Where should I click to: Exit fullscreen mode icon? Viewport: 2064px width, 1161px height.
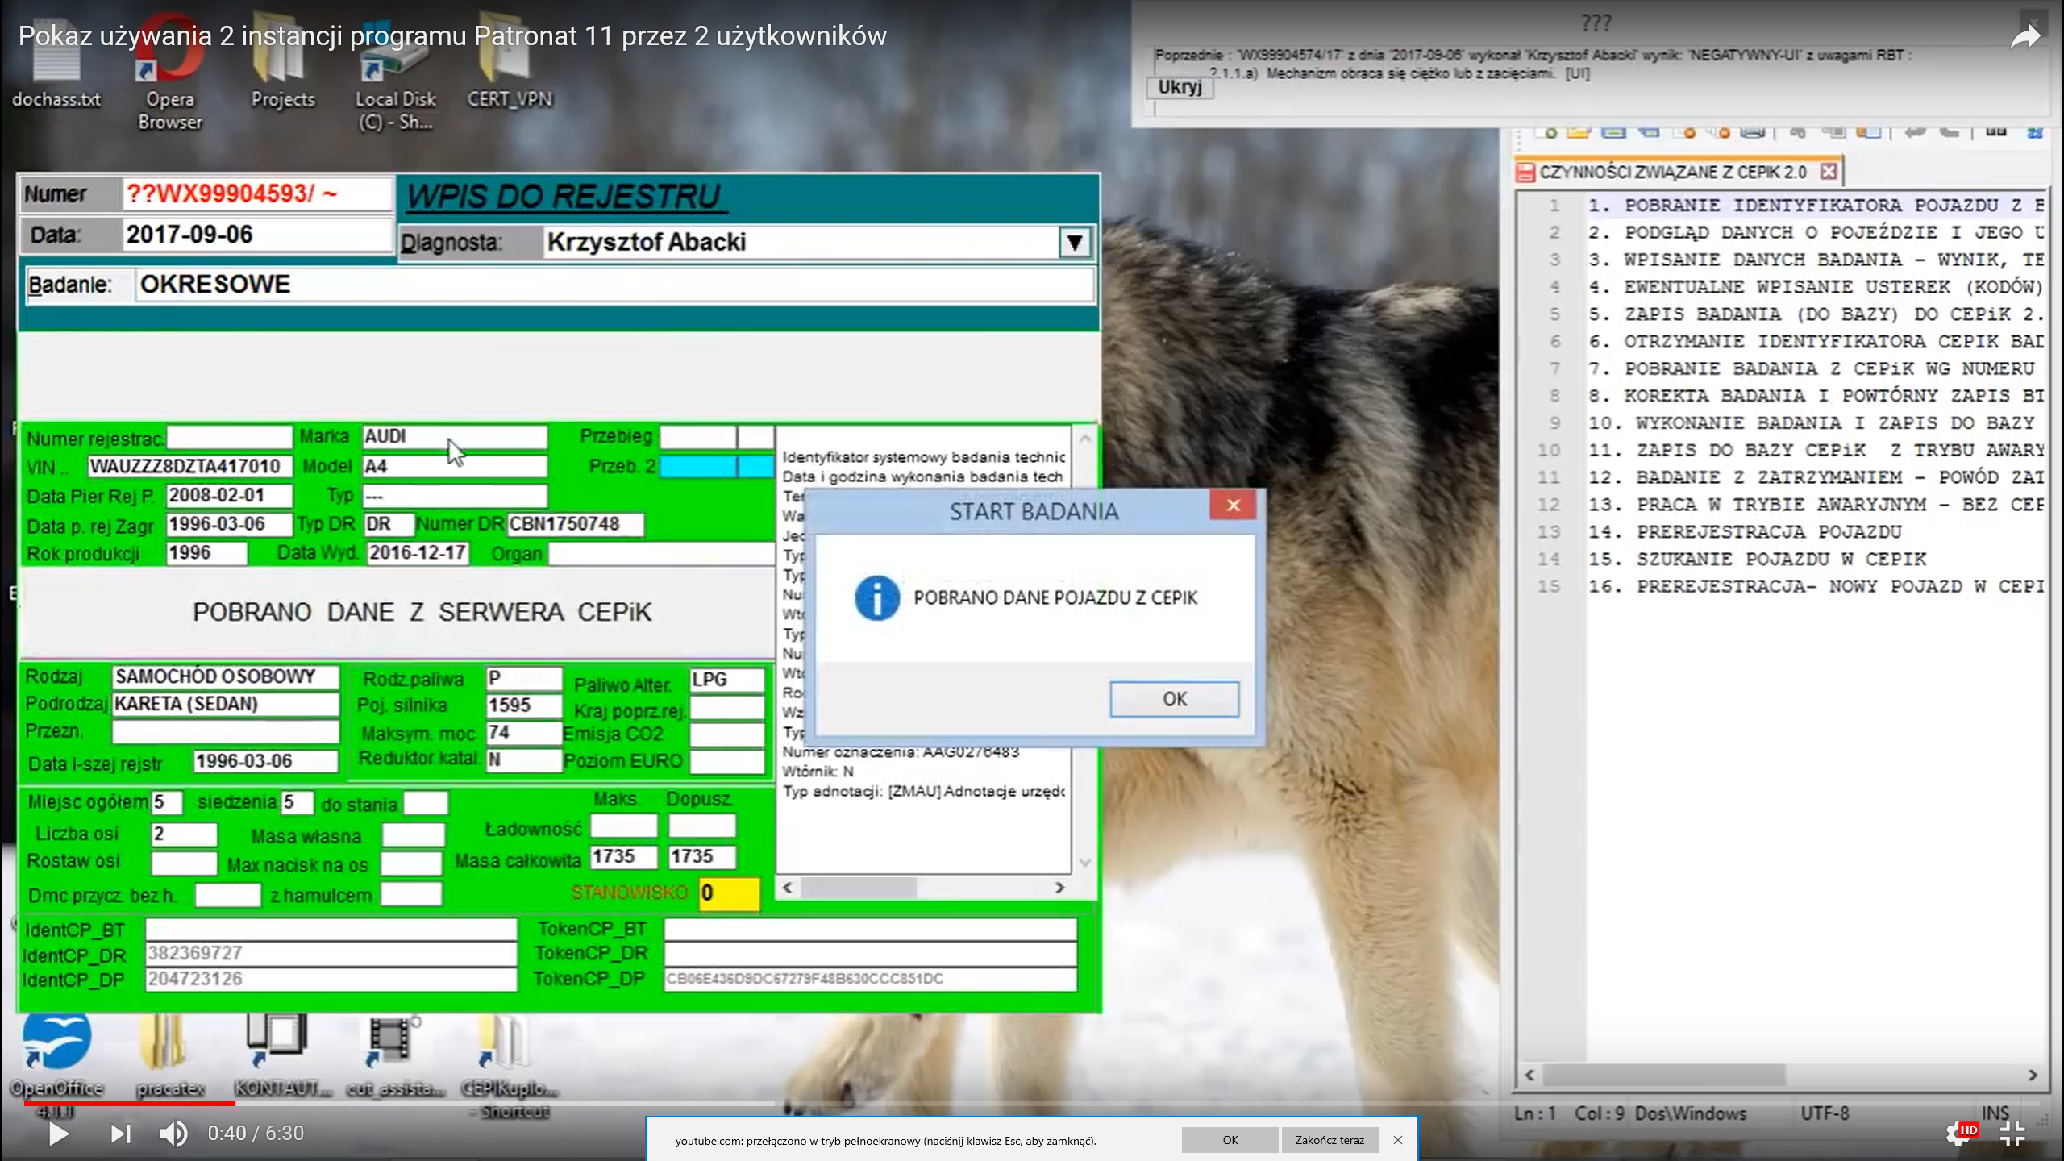2013,1134
